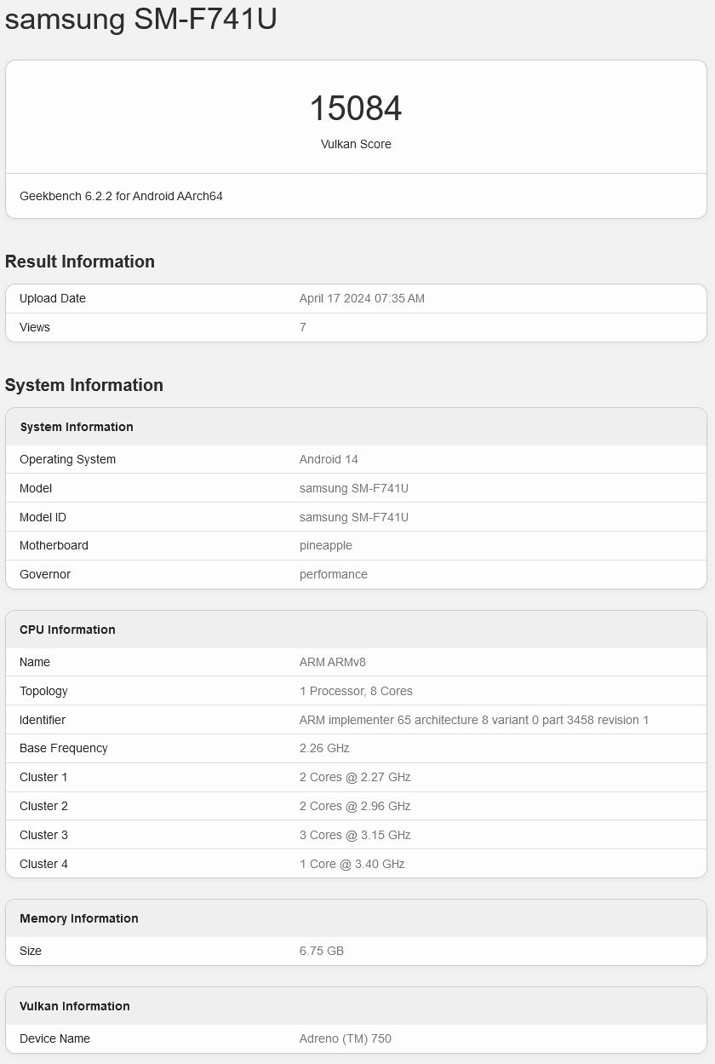Click the ARM ARMv8 name value
The height and width of the screenshot is (1064, 715).
[333, 662]
